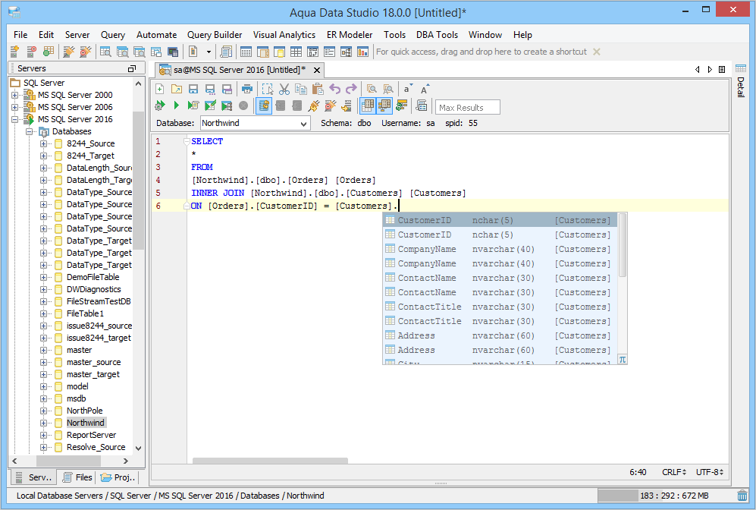Screen dimensions: 756x510
Task: Execute current statement green arrow
Action: 177,105
